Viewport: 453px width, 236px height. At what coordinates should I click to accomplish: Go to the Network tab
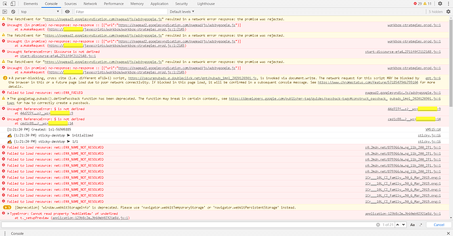90,4
